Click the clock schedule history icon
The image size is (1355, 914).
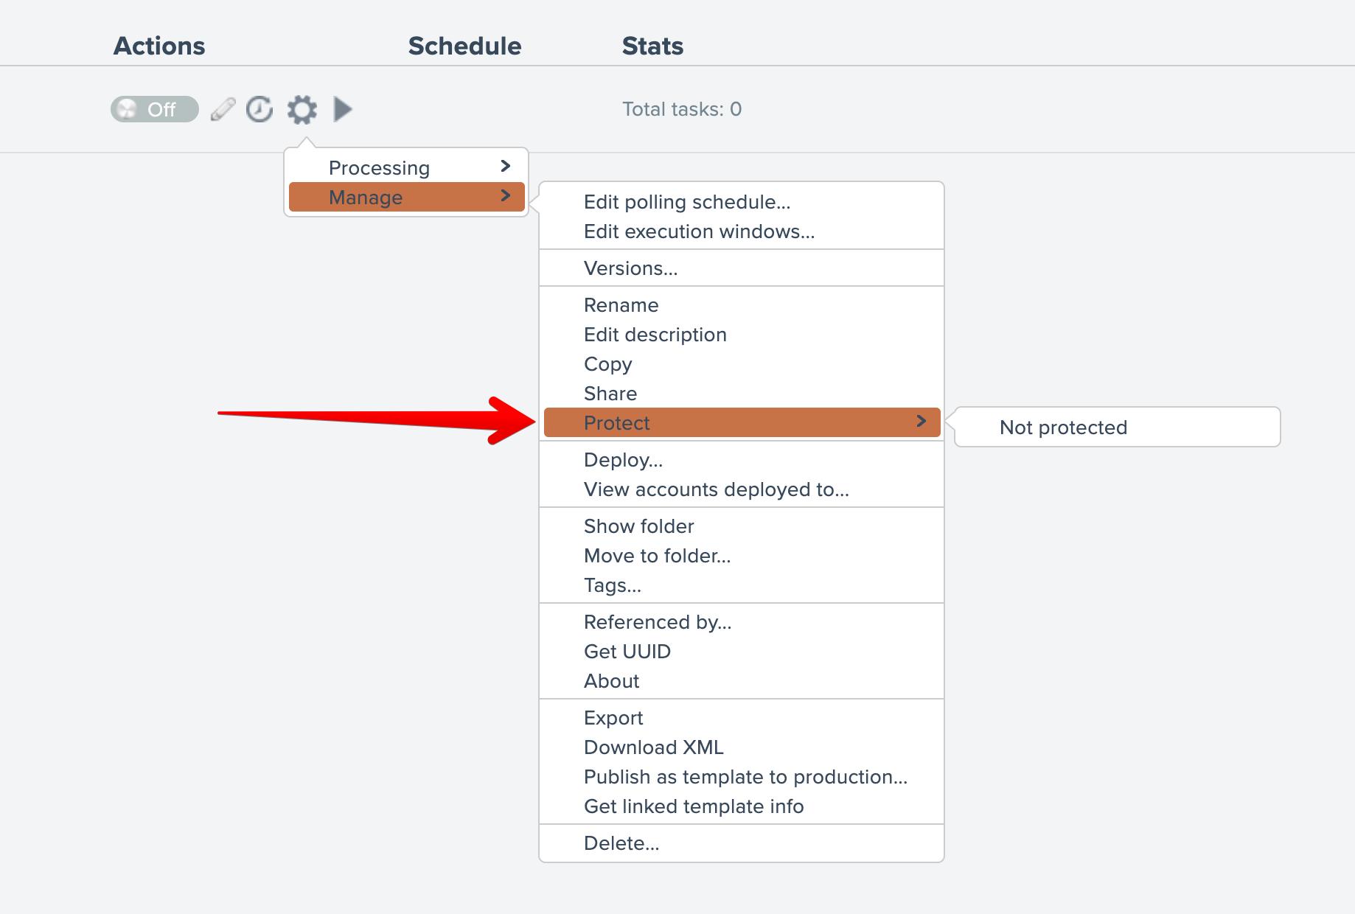click(259, 109)
